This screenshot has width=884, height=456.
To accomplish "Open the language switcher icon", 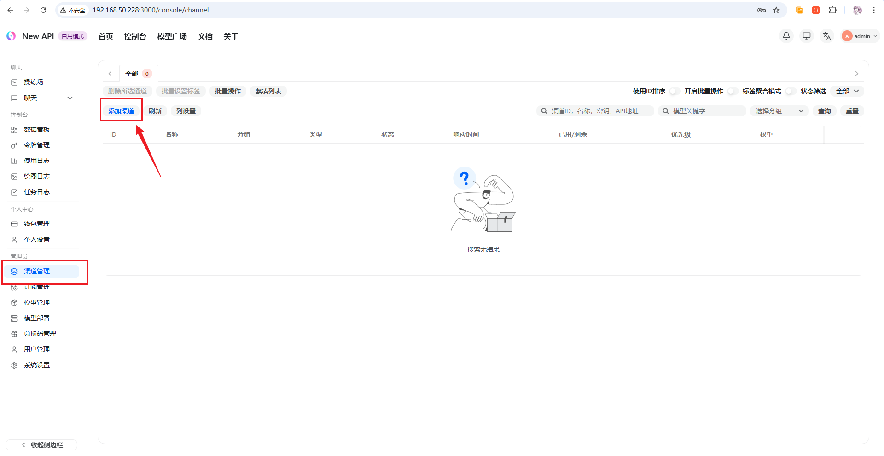I will click(826, 36).
